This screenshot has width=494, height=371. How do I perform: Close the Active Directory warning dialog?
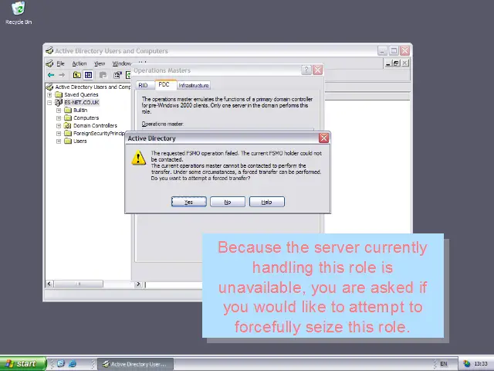click(323, 138)
